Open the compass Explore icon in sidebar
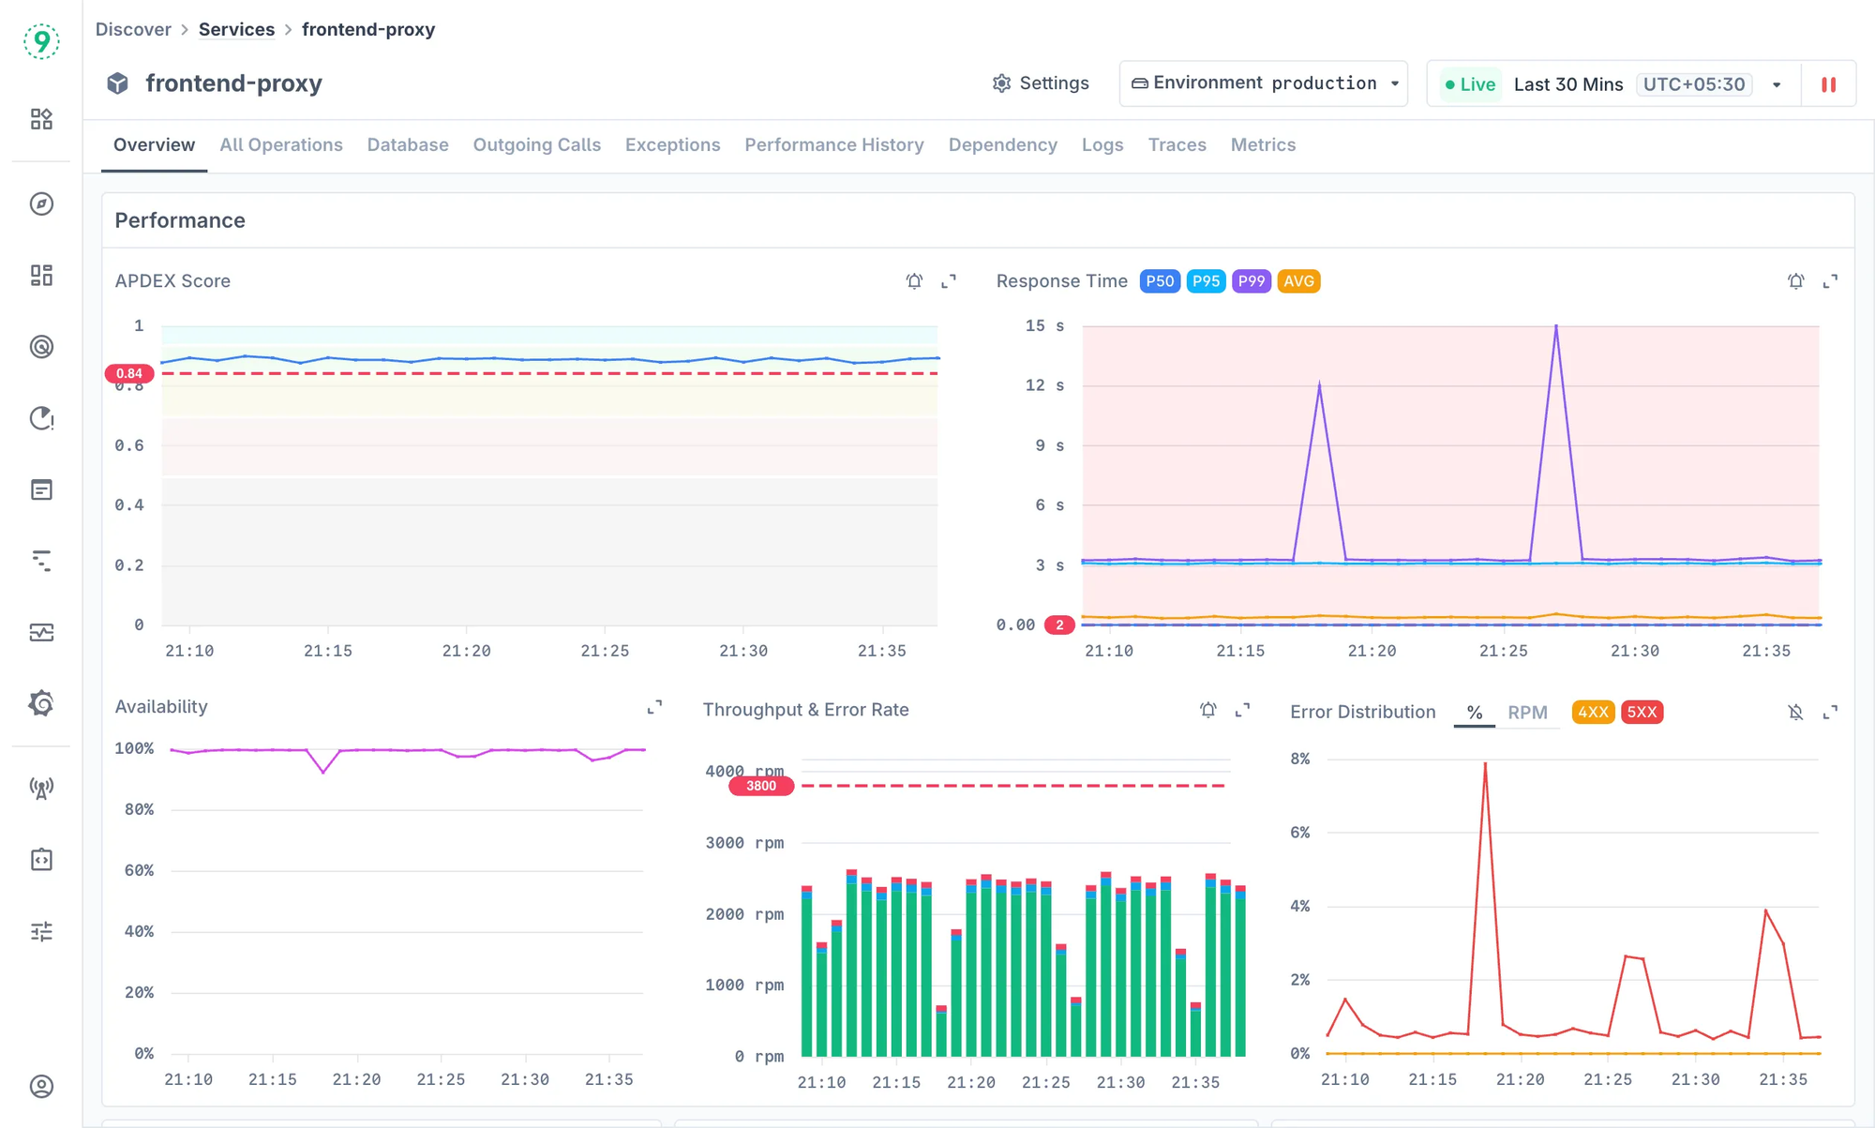The width and height of the screenshot is (1875, 1128). (41, 204)
